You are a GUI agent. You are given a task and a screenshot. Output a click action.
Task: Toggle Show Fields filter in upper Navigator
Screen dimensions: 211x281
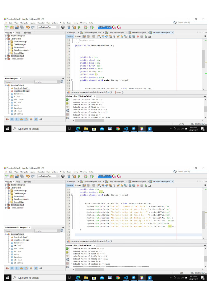coord(12,119)
